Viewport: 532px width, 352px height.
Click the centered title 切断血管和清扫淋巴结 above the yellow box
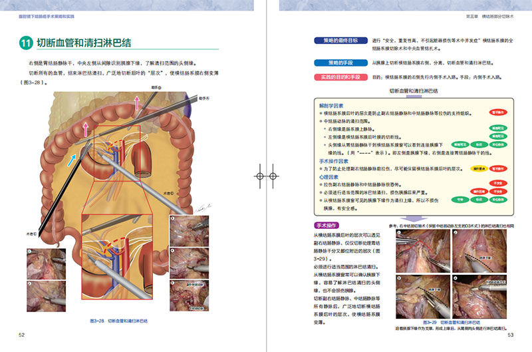coord(413,91)
